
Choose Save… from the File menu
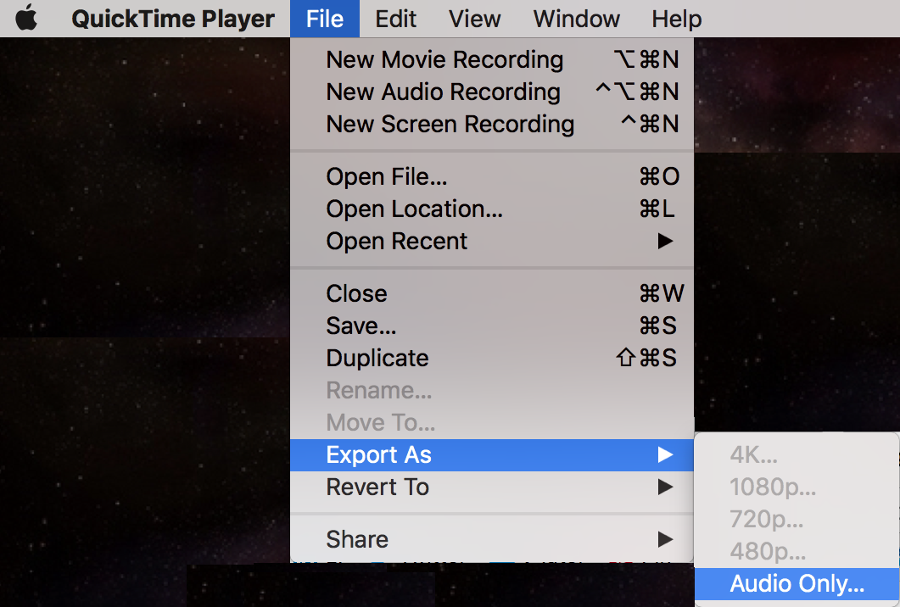click(492, 326)
